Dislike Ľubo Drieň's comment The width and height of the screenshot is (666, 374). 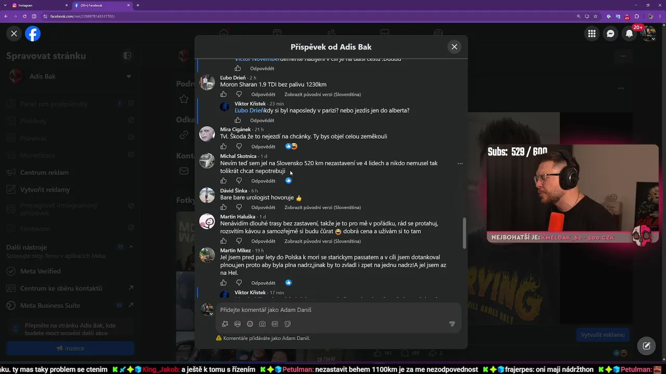click(x=239, y=95)
